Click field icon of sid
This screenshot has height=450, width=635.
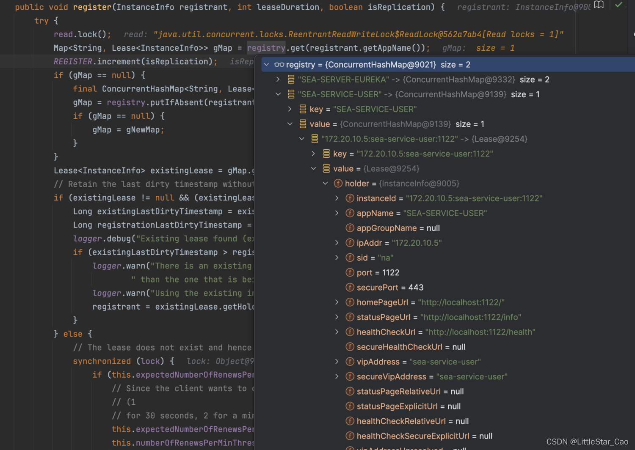350,258
